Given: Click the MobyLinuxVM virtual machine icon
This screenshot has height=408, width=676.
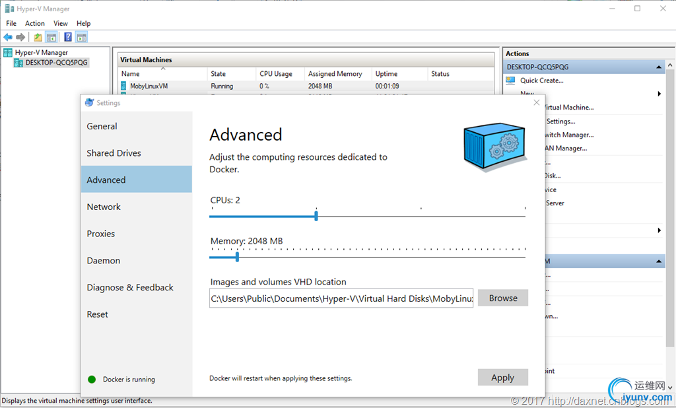Looking at the screenshot, I should click(x=123, y=86).
